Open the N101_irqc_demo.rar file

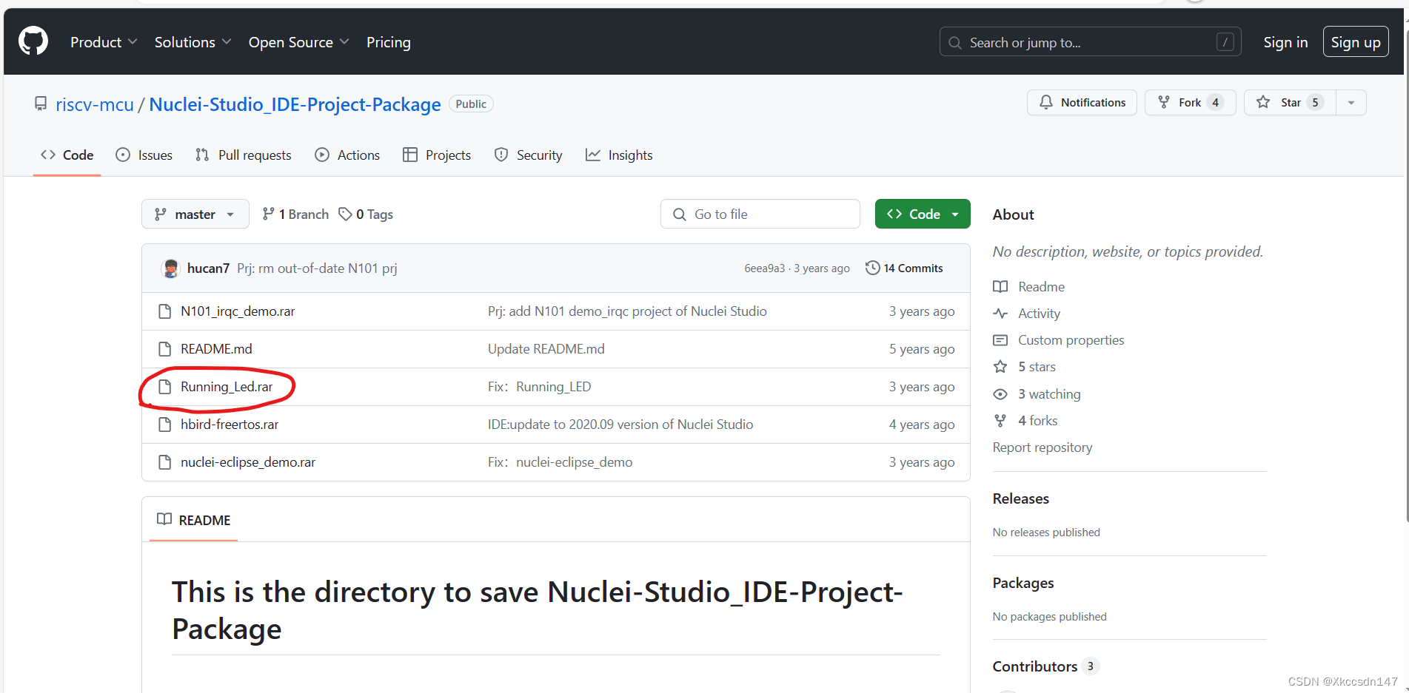tap(238, 311)
